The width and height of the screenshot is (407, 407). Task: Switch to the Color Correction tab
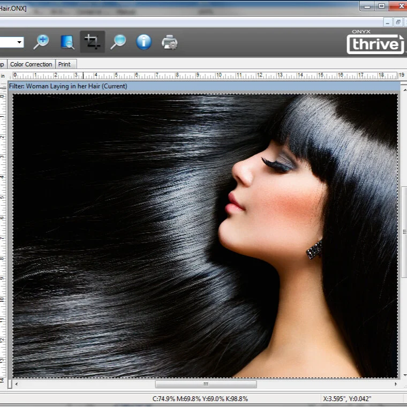point(31,64)
